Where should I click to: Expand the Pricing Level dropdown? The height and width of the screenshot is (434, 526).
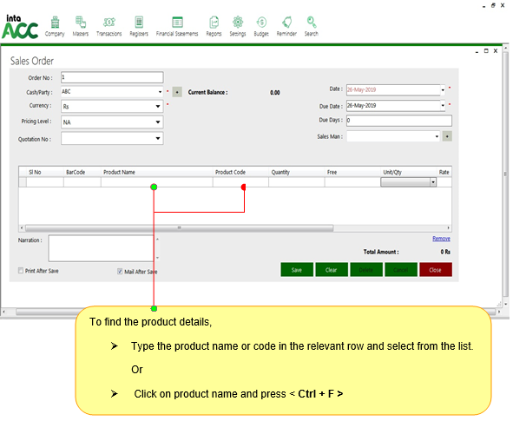pos(158,122)
